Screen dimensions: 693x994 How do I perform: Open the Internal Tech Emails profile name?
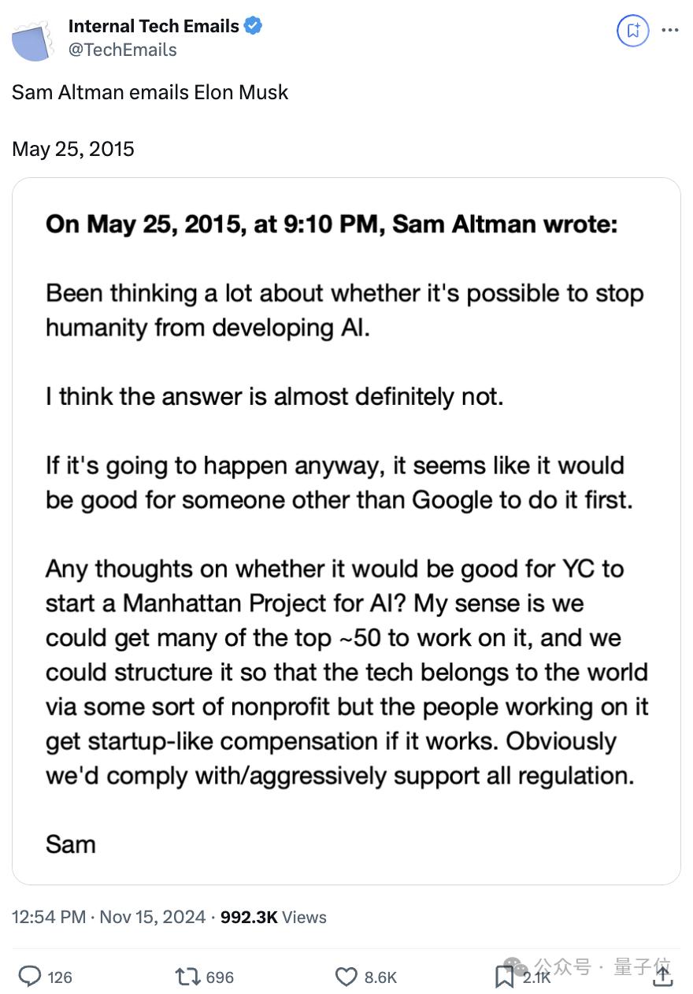tap(154, 25)
